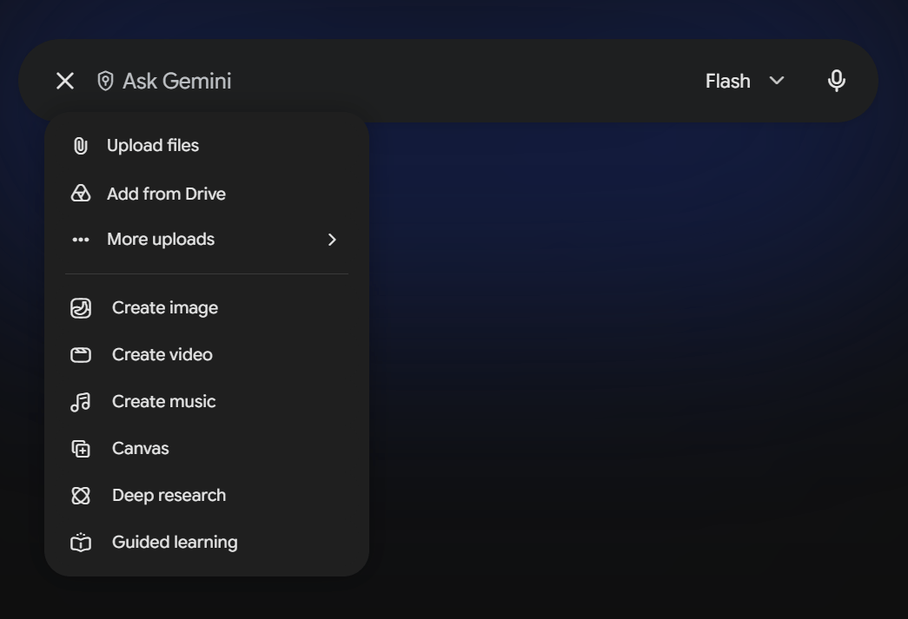Expand More uploads via right arrow
908x619 pixels.
(332, 240)
